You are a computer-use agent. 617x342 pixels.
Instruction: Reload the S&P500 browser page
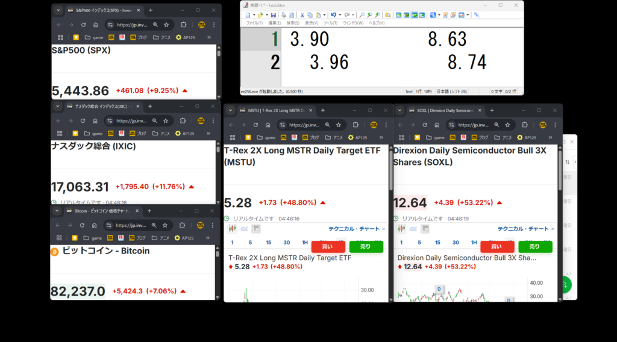[83, 25]
